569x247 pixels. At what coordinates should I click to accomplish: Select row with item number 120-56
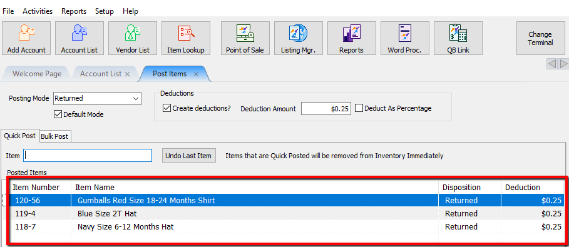(286, 200)
